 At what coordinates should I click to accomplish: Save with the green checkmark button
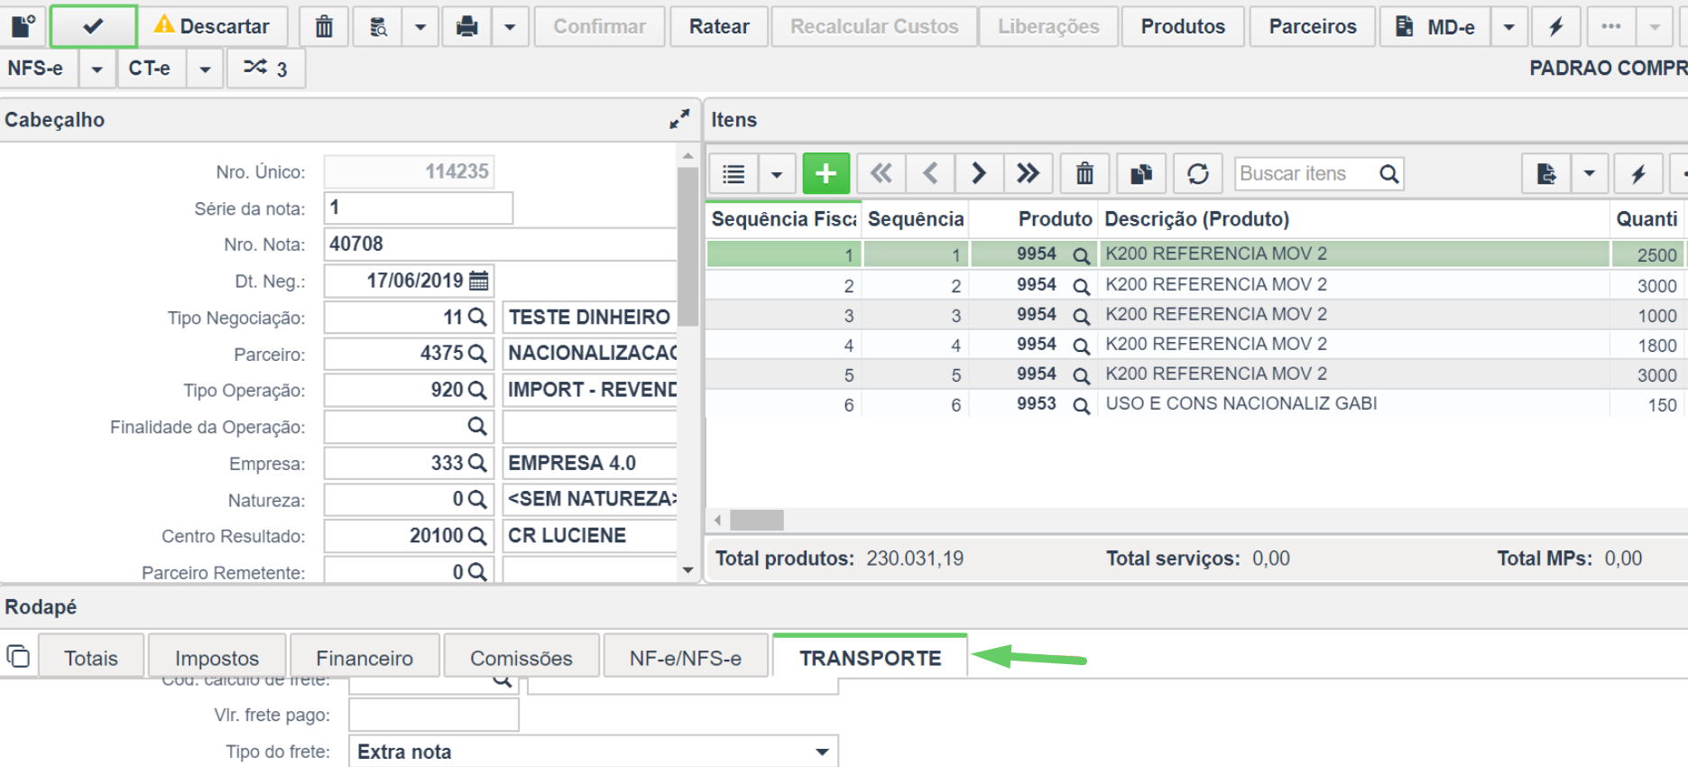click(x=93, y=26)
